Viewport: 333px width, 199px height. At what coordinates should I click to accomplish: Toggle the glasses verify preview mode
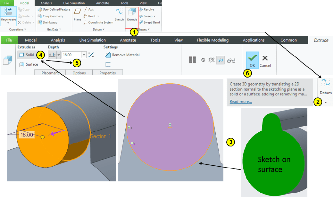[x=231, y=60]
